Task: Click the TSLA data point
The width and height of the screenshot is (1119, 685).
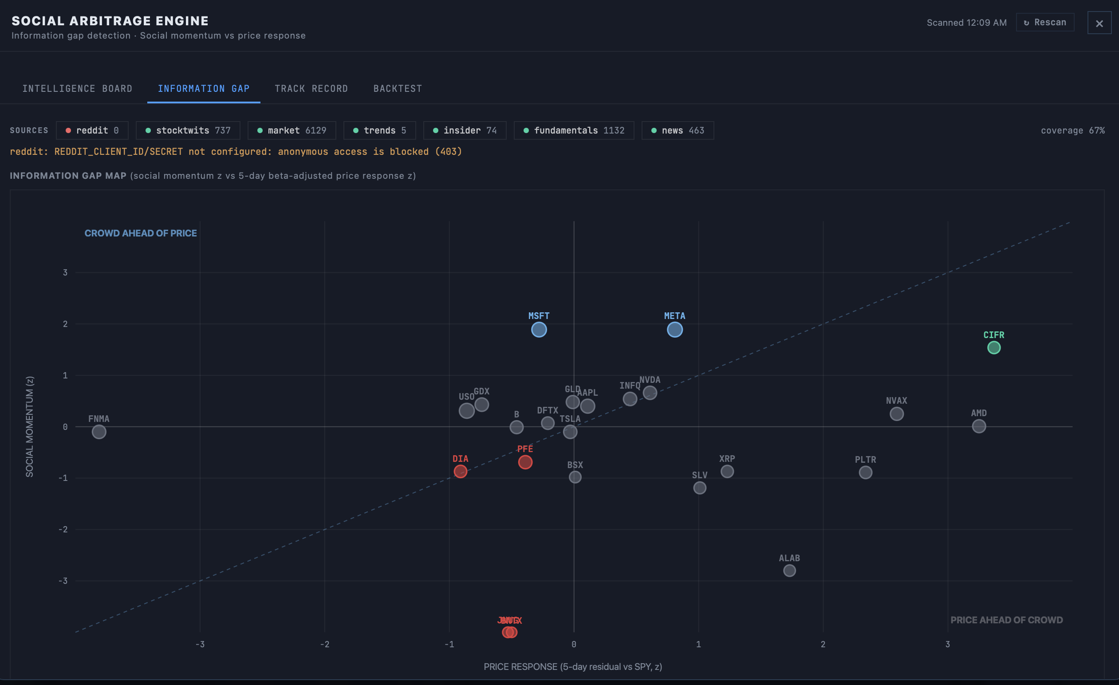Action: [x=570, y=432]
